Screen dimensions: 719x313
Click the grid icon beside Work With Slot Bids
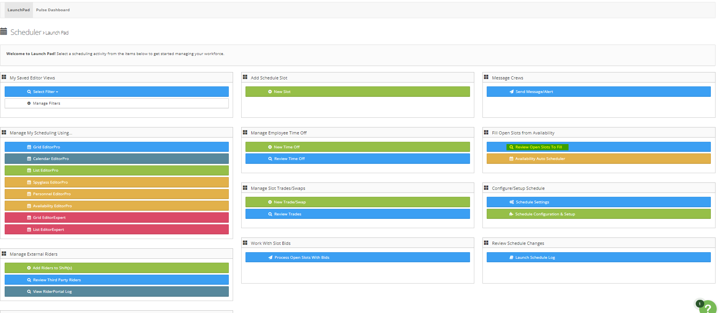245,243
